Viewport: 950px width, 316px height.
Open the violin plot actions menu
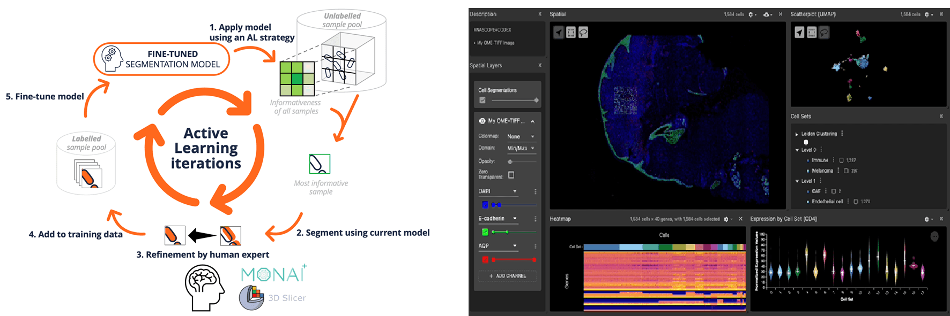[x=934, y=236]
